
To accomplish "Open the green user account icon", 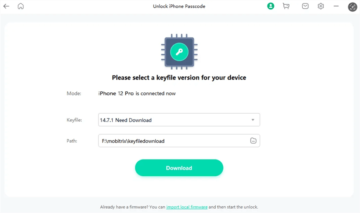I will [x=271, y=6].
